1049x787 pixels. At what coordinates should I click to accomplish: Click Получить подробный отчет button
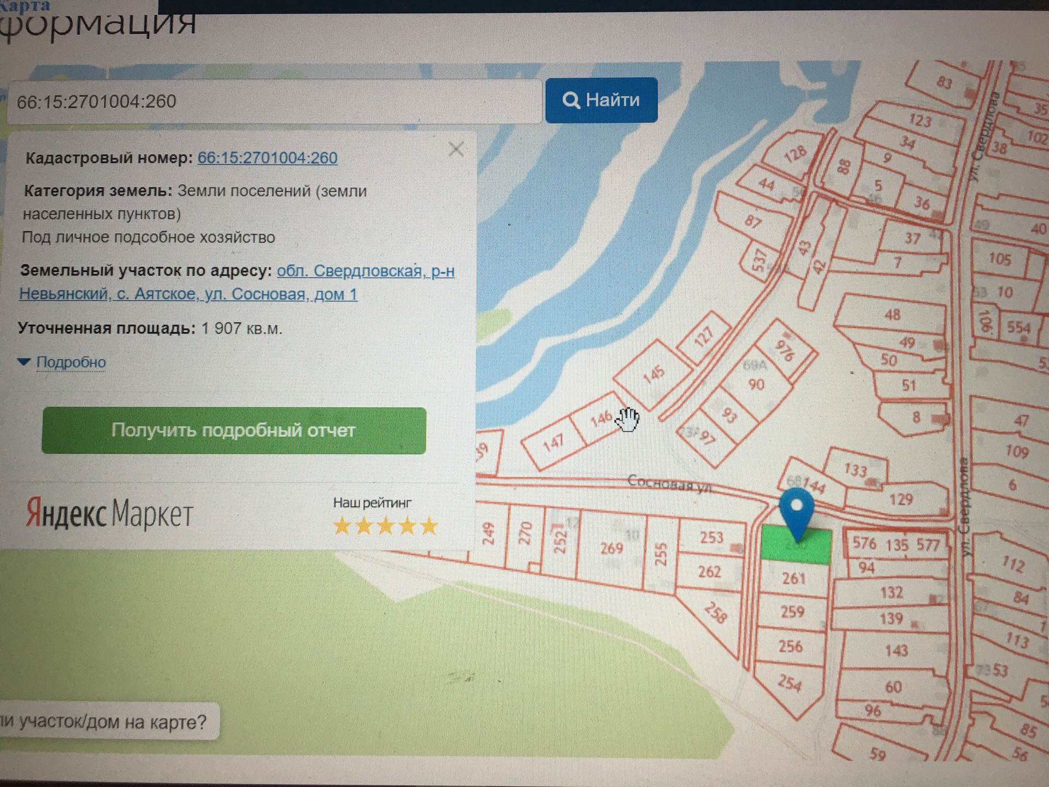click(x=234, y=431)
